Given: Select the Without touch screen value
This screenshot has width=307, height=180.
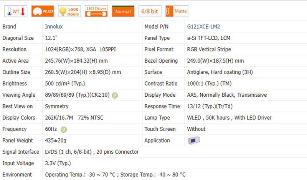Looking at the screenshot, I should (x=196, y=129).
